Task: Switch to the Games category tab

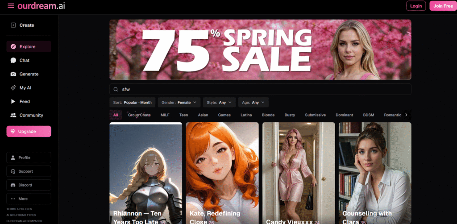Action: (224, 115)
